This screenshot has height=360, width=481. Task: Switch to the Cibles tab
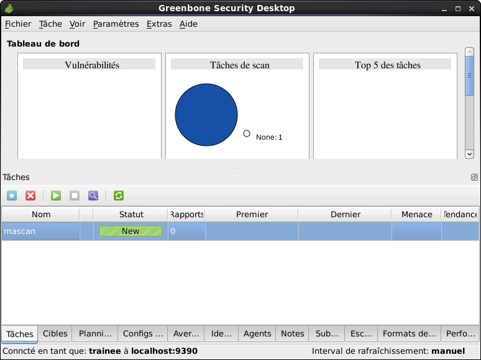pos(55,334)
